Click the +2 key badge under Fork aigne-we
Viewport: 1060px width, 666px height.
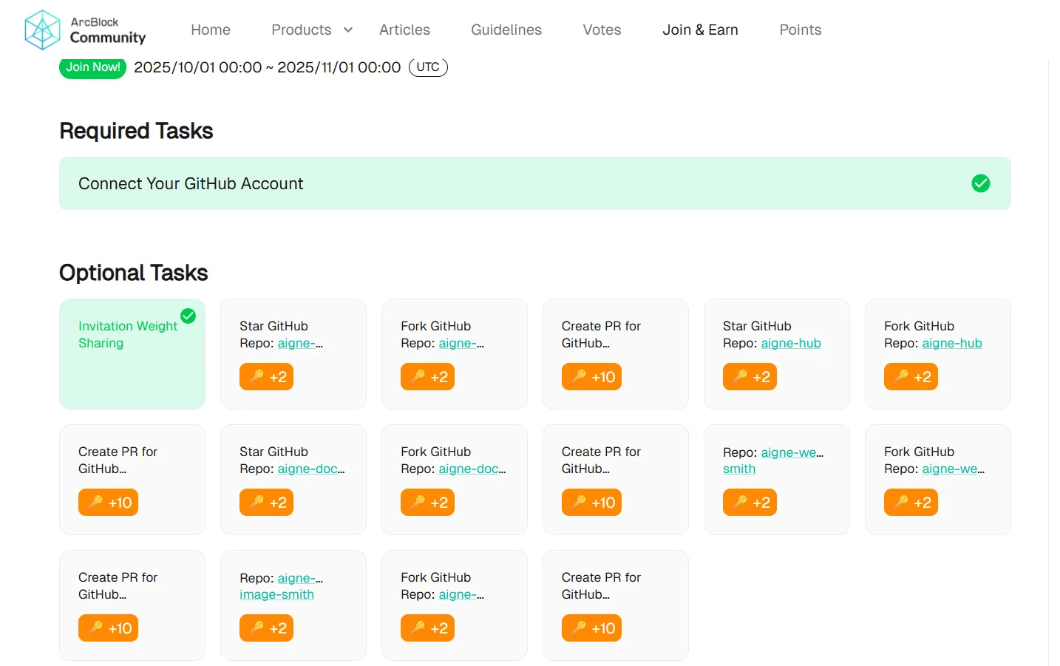[x=911, y=503]
